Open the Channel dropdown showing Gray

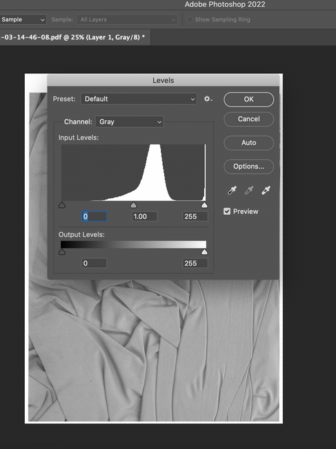pos(129,122)
